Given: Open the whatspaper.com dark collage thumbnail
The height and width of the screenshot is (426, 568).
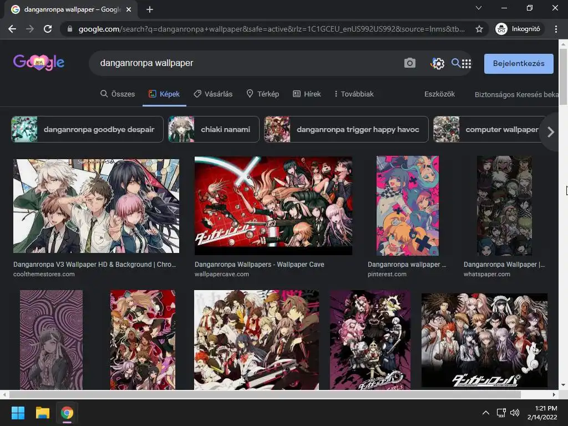Looking at the screenshot, I should coord(504,206).
